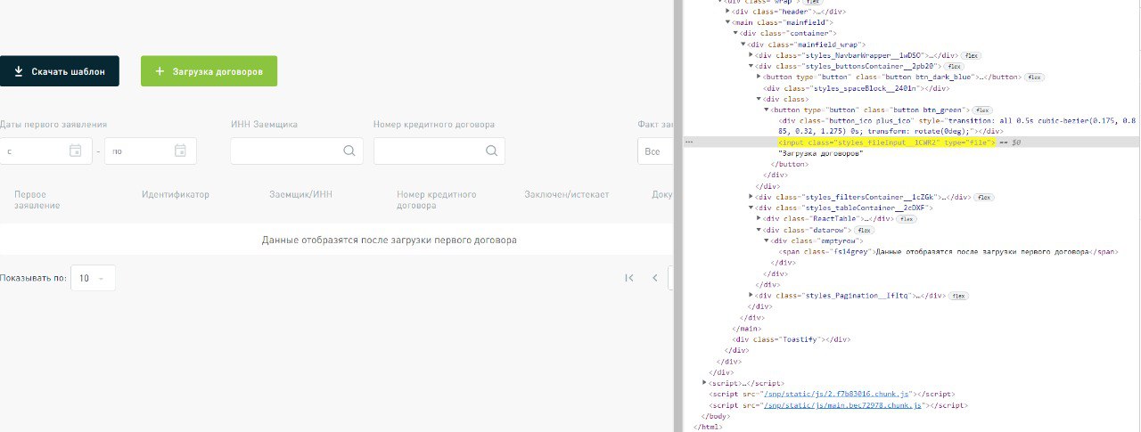Image resolution: width=1141 pixels, height=432 pixels.
Task: Collapse the styles_tableContainer div node
Action: (x=751, y=208)
